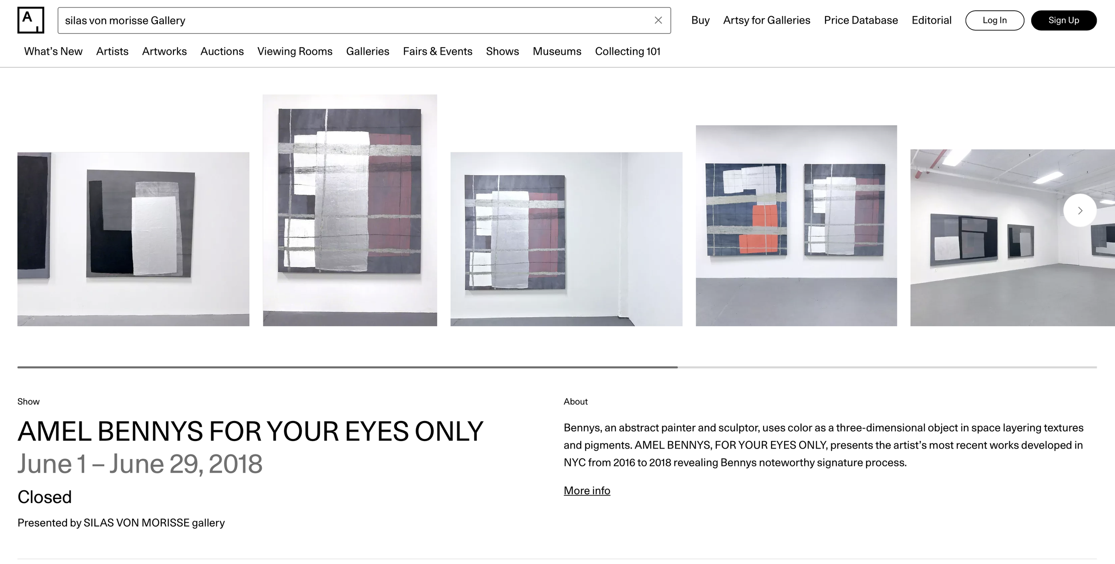Advance carousel with next arrow button
Screen dimensions: 1115x564
coord(1080,210)
